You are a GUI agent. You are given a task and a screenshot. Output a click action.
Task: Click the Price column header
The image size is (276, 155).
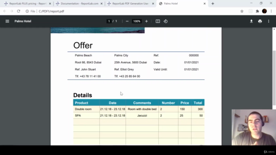(185, 103)
